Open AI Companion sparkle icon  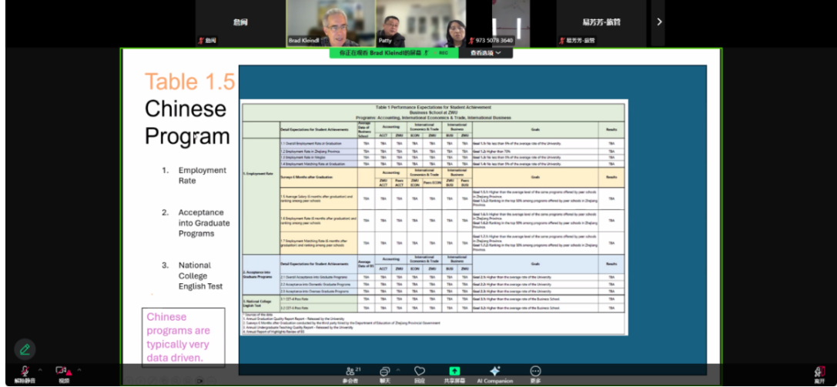click(495, 371)
